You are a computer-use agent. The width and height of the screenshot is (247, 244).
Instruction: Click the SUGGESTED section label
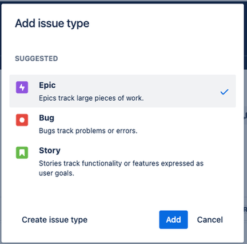pos(37,58)
